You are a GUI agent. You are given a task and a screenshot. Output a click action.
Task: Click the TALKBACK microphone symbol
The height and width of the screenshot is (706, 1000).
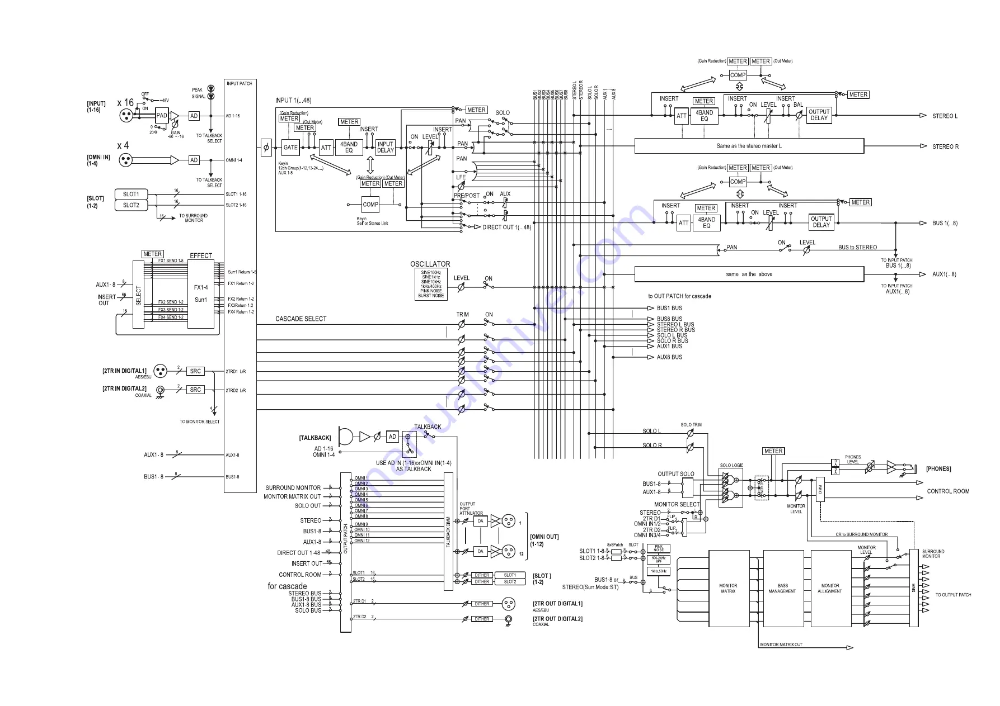pyautogui.click(x=346, y=437)
